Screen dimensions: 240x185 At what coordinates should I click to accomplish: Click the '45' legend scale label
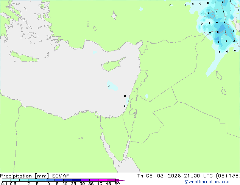click(108, 183)
